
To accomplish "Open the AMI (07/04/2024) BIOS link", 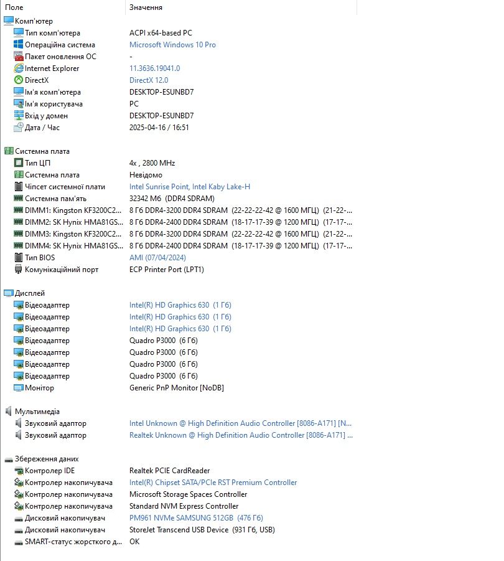I will [x=157, y=257].
